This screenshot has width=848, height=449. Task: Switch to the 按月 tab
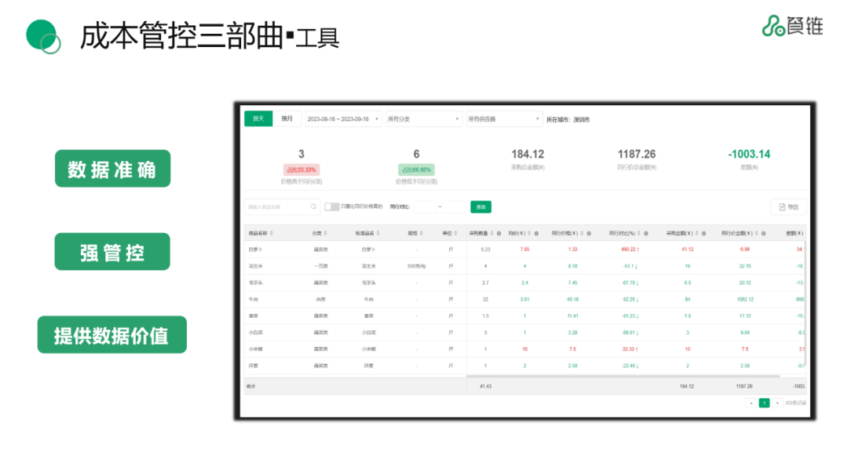click(x=287, y=119)
